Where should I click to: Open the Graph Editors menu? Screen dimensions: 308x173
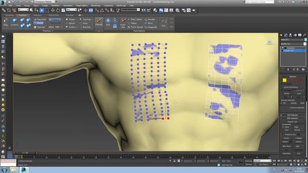coord(82,6)
